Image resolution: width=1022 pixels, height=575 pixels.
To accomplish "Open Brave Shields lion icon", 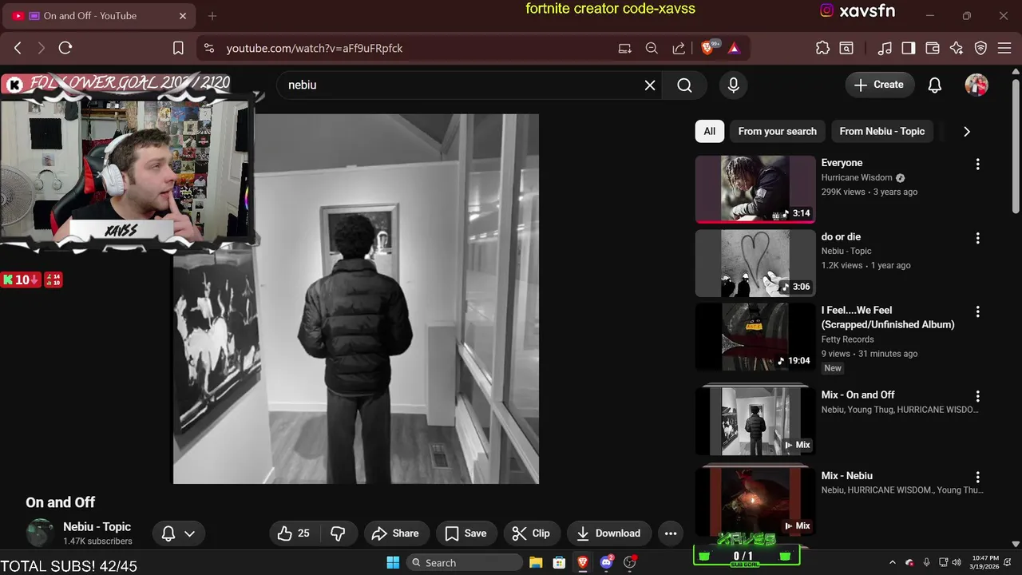I will (708, 48).
